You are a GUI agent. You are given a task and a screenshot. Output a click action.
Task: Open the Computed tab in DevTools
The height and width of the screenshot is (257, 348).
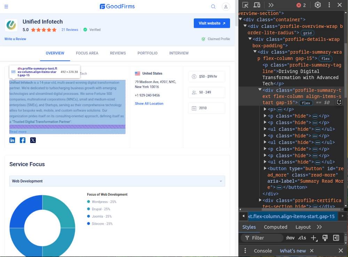click(x=275, y=227)
